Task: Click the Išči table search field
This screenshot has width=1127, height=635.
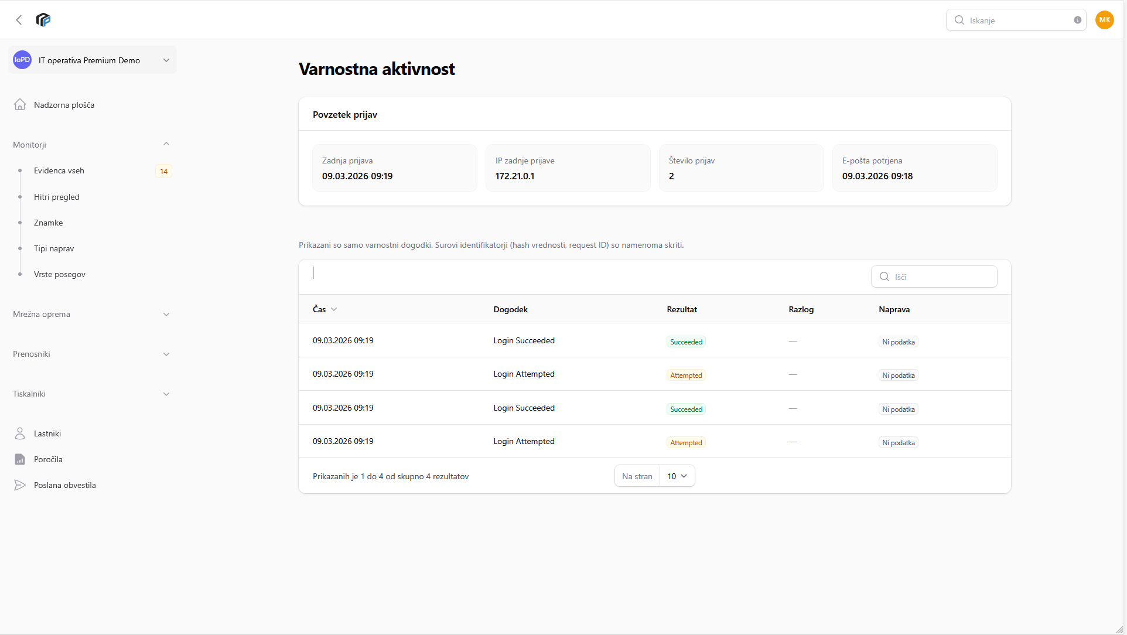Action: point(942,276)
